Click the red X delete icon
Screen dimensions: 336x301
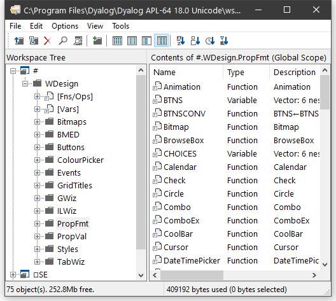pos(47,41)
